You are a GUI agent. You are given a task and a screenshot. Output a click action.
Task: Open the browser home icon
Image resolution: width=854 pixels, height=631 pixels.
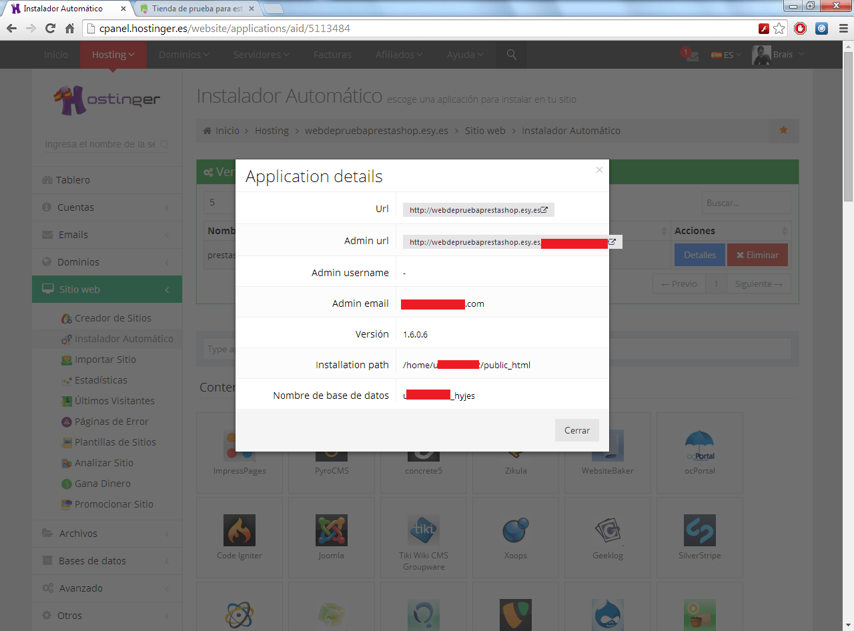pos(69,29)
